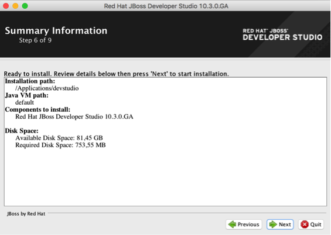
Task: Close the installer window with red button
Action: (x=6, y=6)
